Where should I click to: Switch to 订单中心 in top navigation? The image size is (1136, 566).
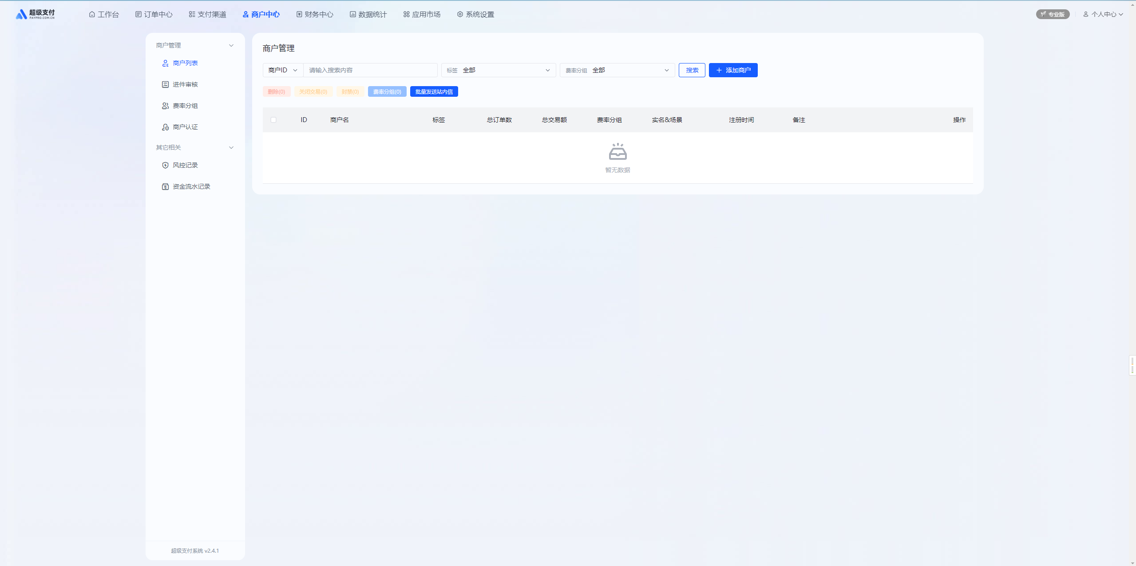[154, 14]
